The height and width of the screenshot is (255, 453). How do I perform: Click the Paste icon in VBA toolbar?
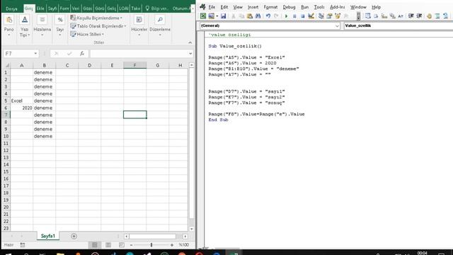(x=250, y=16)
